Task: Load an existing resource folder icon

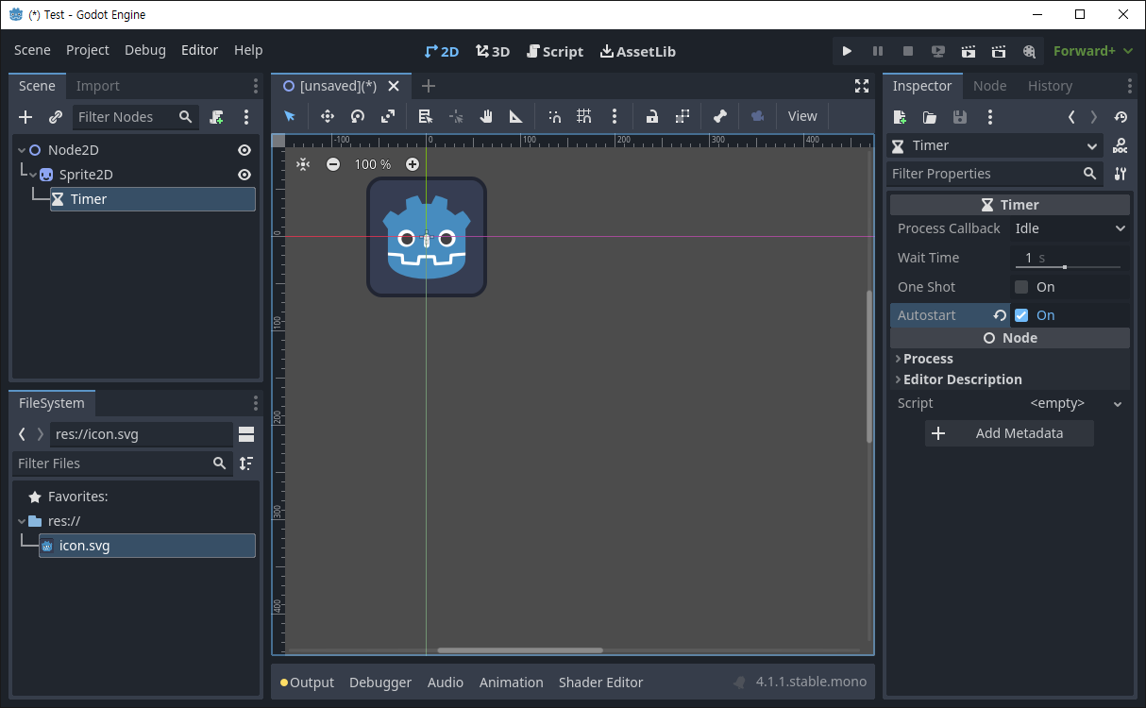Action: (x=930, y=117)
